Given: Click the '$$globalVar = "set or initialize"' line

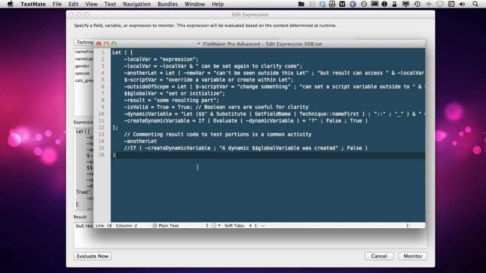Looking at the screenshot, I should (x=174, y=93).
